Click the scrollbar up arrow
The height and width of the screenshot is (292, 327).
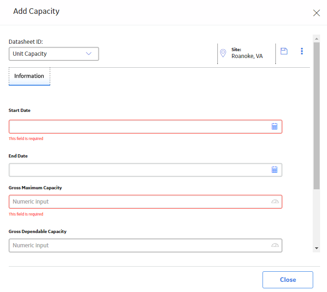[x=316, y=39]
